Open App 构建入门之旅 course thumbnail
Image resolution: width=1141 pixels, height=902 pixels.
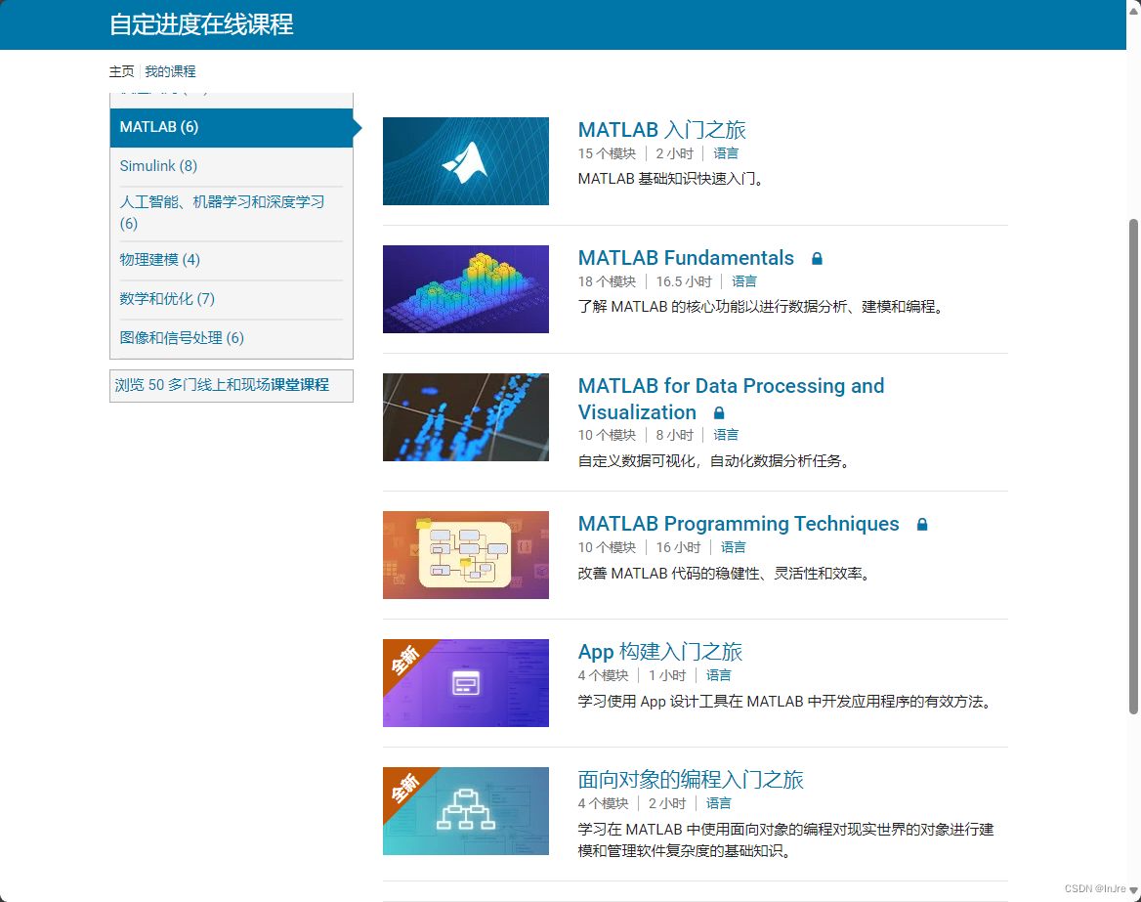pos(466,683)
